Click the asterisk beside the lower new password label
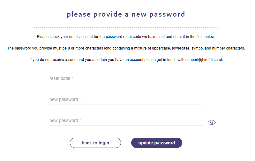The height and width of the screenshot is (161, 255). 80,120
